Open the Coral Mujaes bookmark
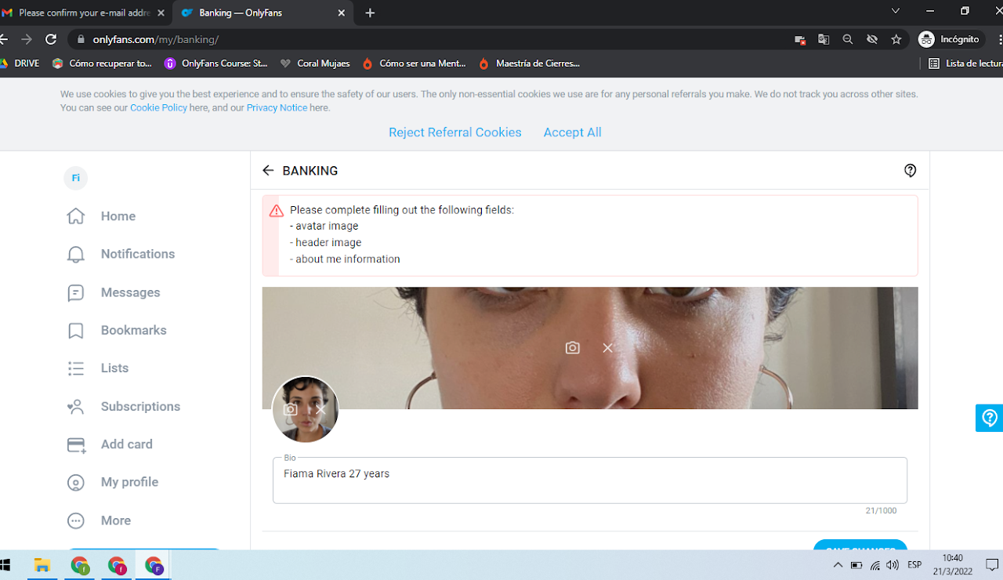This screenshot has height=580, width=1003. point(315,63)
